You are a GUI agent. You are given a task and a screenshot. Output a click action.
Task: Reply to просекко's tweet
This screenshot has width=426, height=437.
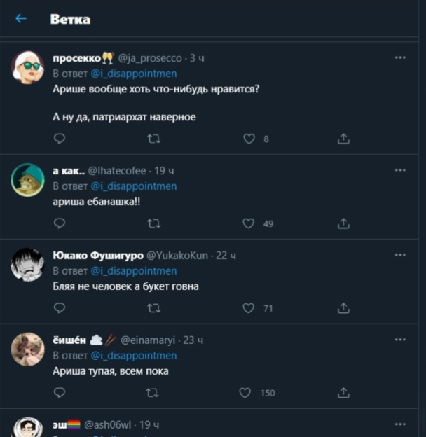[x=60, y=139]
